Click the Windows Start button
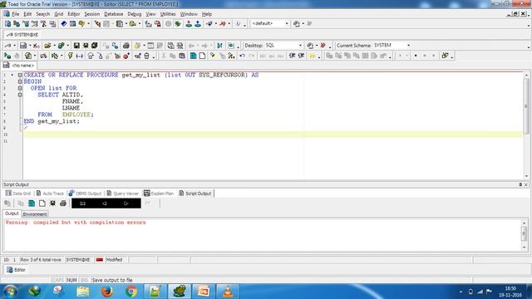532x299 pixels. (x=10, y=292)
